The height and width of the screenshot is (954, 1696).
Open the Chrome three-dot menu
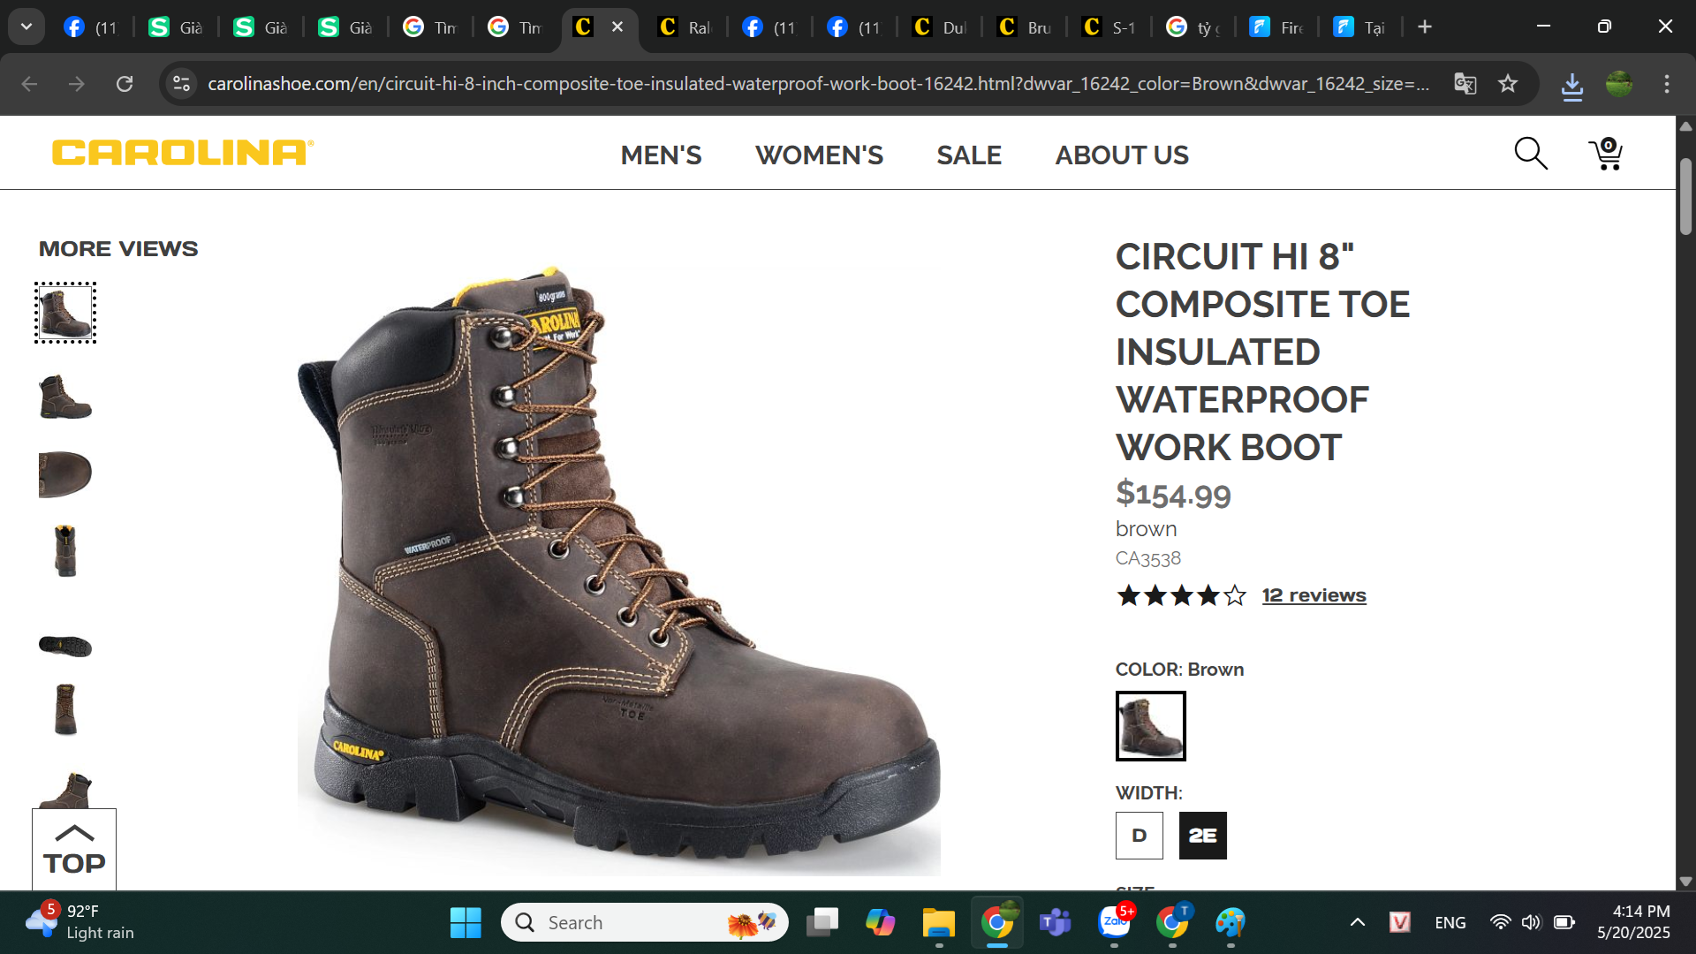tap(1666, 84)
